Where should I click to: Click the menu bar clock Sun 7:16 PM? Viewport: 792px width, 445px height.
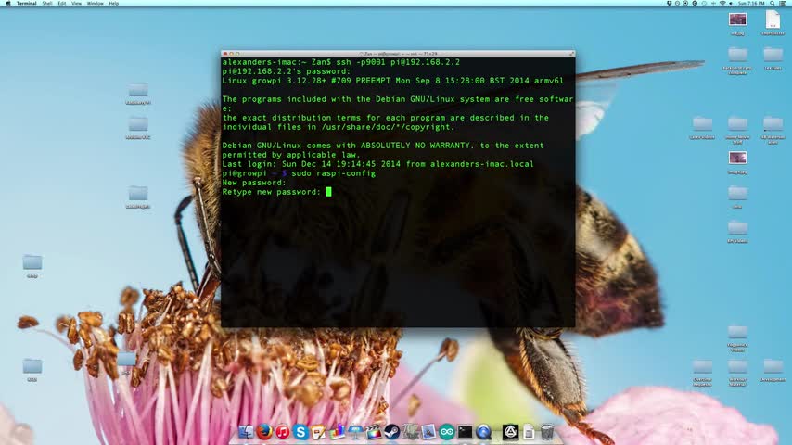coord(751,3)
